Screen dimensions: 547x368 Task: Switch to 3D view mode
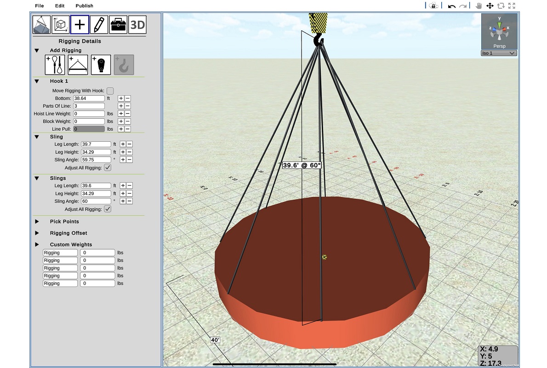(x=137, y=24)
